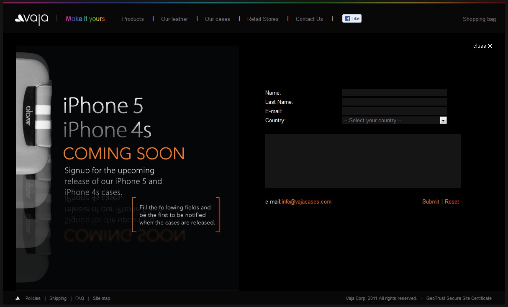This screenshot has width=508, height=307.
Task: Go to Retail Stores
Action: pyautogui.click(x=263, y=19)
